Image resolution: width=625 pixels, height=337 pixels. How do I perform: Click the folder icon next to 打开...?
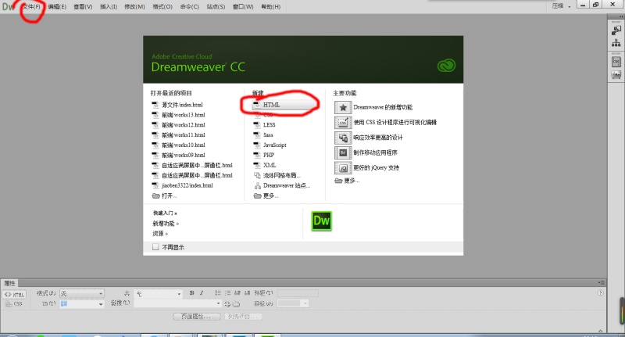[155, 195]
